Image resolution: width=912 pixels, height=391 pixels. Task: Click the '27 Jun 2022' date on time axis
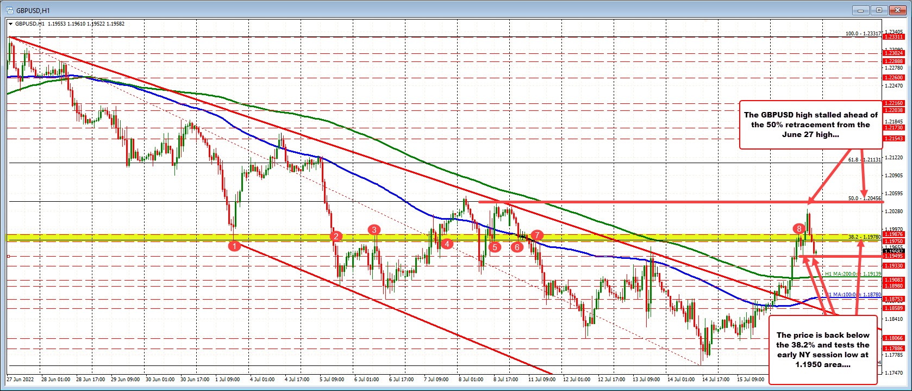20,379
